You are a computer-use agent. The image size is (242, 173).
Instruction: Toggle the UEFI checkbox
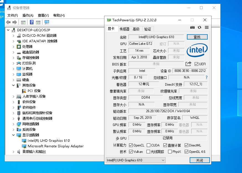196,64
